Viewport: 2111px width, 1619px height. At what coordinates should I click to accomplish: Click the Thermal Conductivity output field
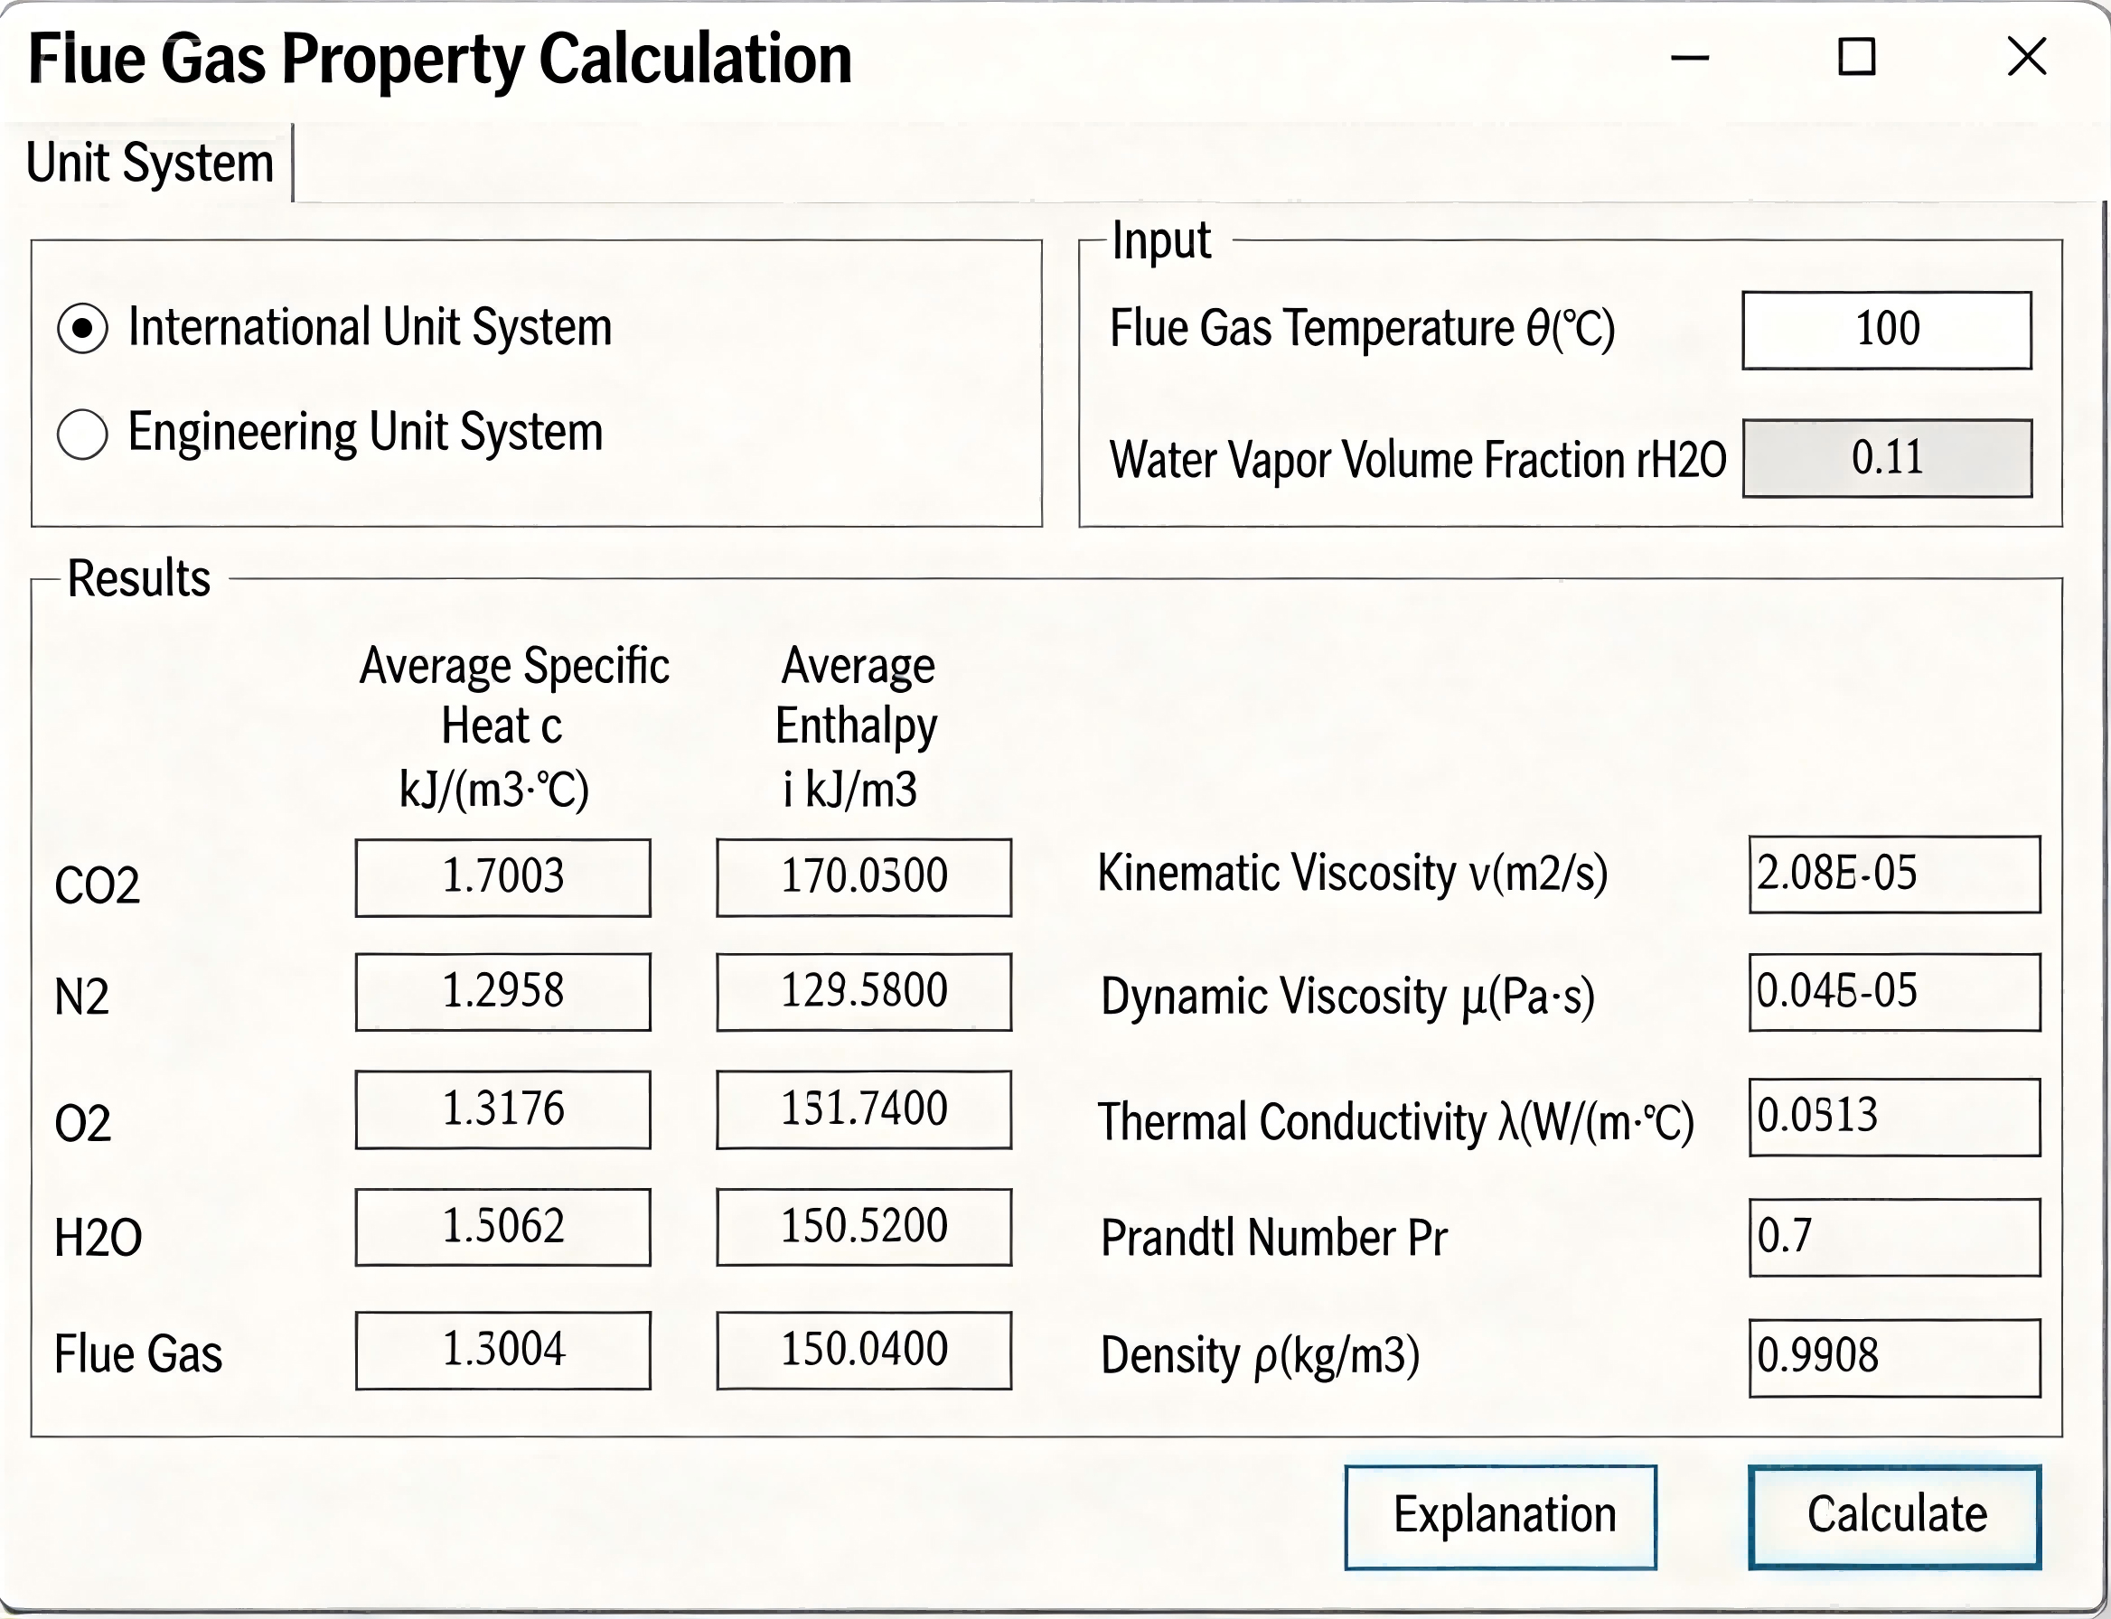coord(1894,1117)
